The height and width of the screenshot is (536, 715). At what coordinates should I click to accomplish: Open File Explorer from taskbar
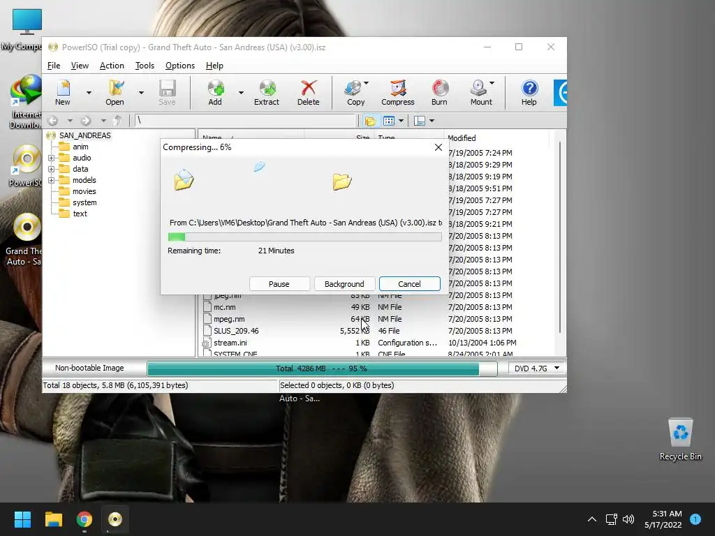point(53,519)
